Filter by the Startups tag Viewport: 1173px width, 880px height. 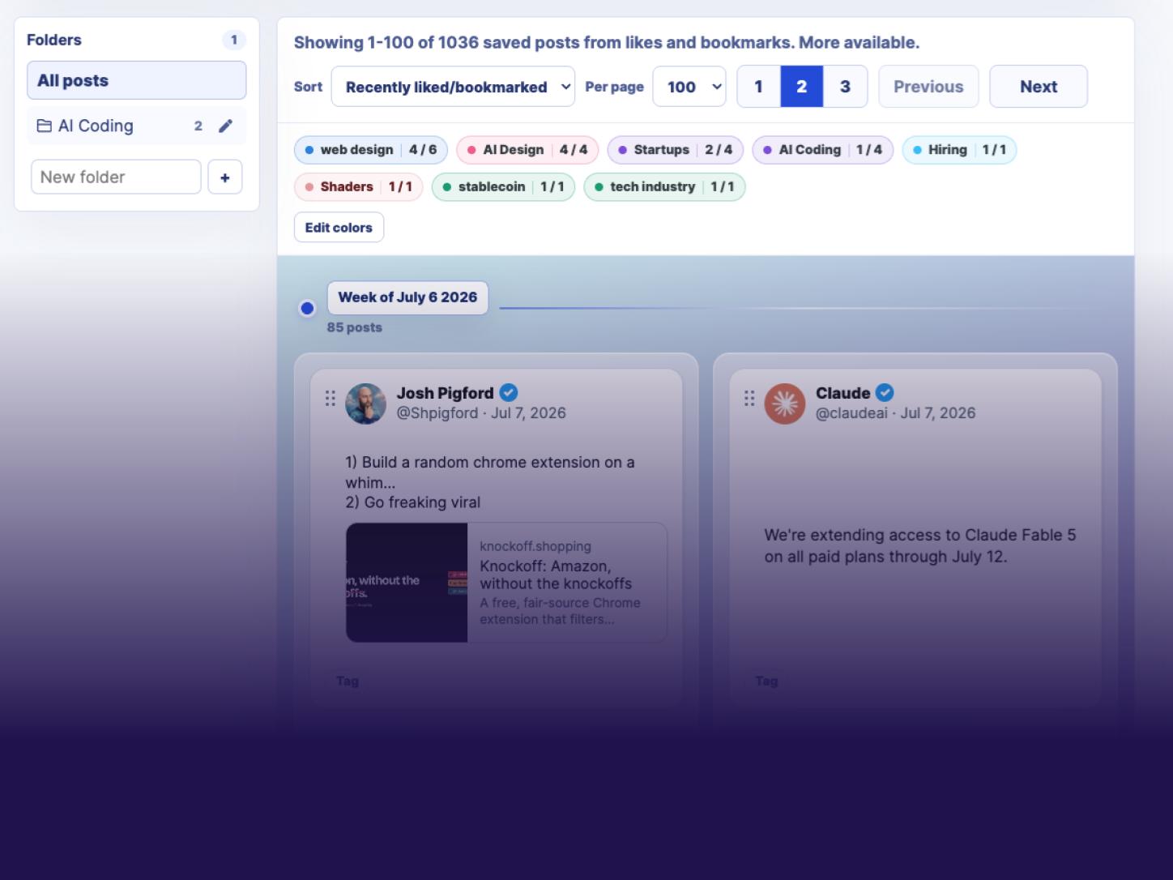tap(676, 150)
